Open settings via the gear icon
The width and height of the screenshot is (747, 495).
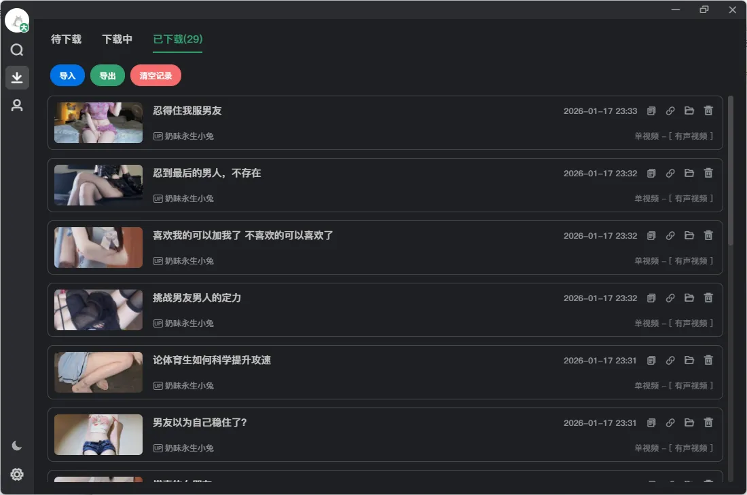(16, 474)
